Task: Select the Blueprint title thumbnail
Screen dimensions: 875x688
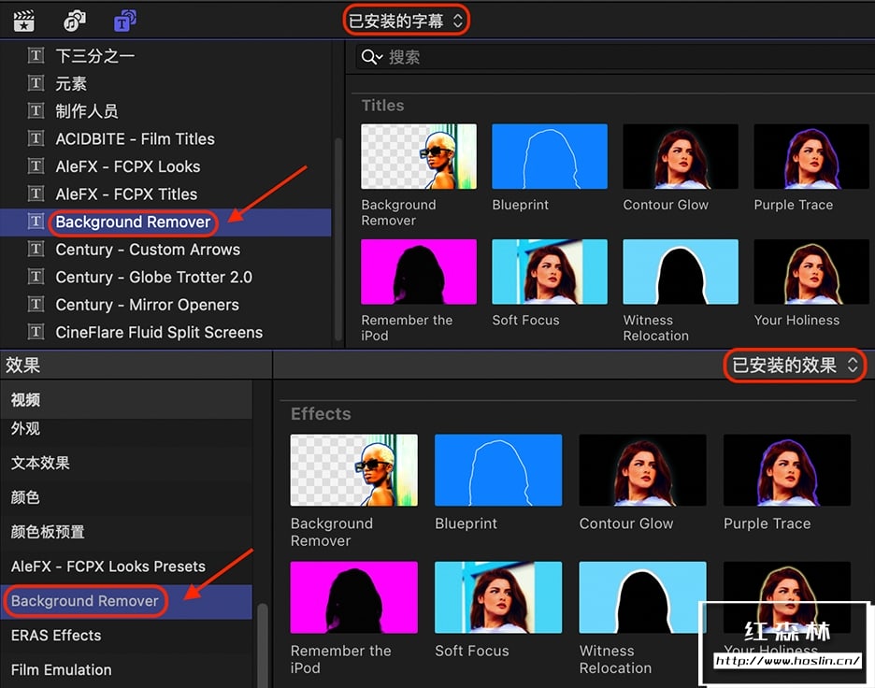Action: pyautogui.click(x=550, y=157)
